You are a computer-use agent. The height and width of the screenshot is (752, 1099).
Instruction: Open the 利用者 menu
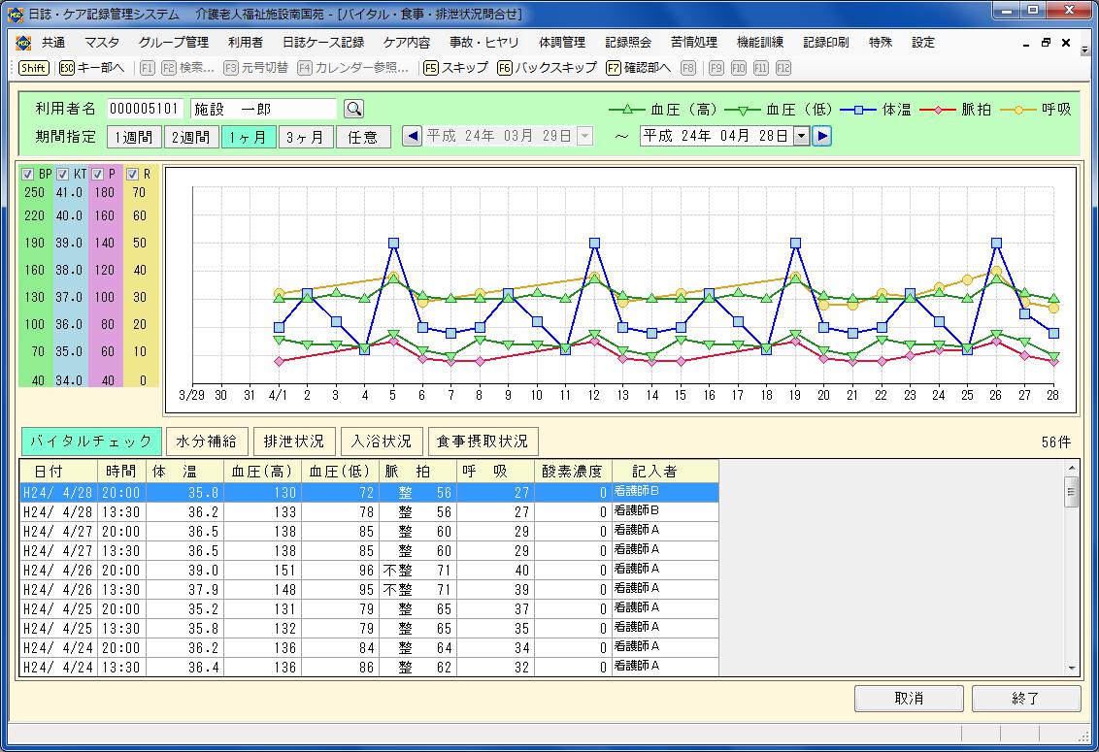pyautogui.click(x=245, y=43)
